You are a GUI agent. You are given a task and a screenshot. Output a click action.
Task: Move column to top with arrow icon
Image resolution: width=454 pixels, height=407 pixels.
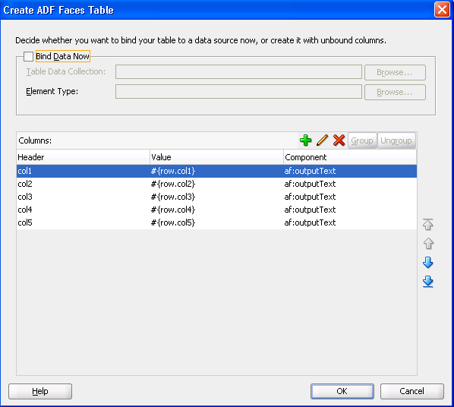[x=428, y=225]
